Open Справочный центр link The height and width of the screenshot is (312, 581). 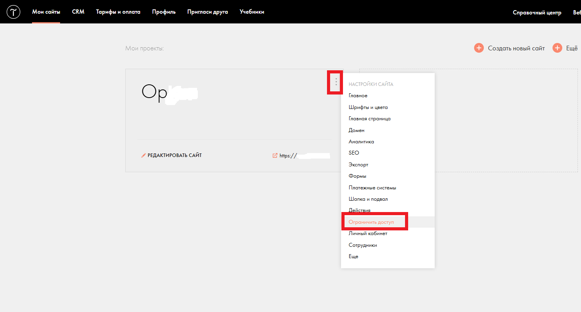537,12
